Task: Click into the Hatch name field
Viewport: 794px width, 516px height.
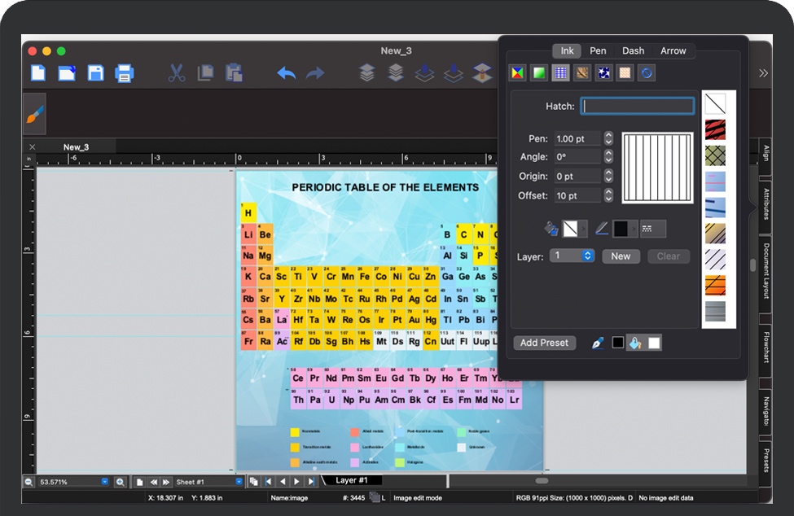Action: [x=638, y=106]
